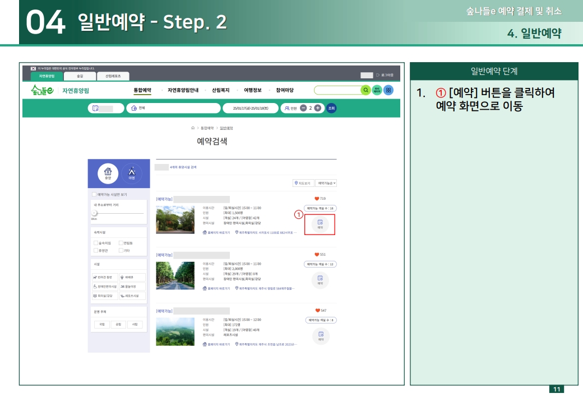This screenshot has height=403, width=583.
Task: Adjust the distance slider 내 주소로부터 거리
Action: 94,213
